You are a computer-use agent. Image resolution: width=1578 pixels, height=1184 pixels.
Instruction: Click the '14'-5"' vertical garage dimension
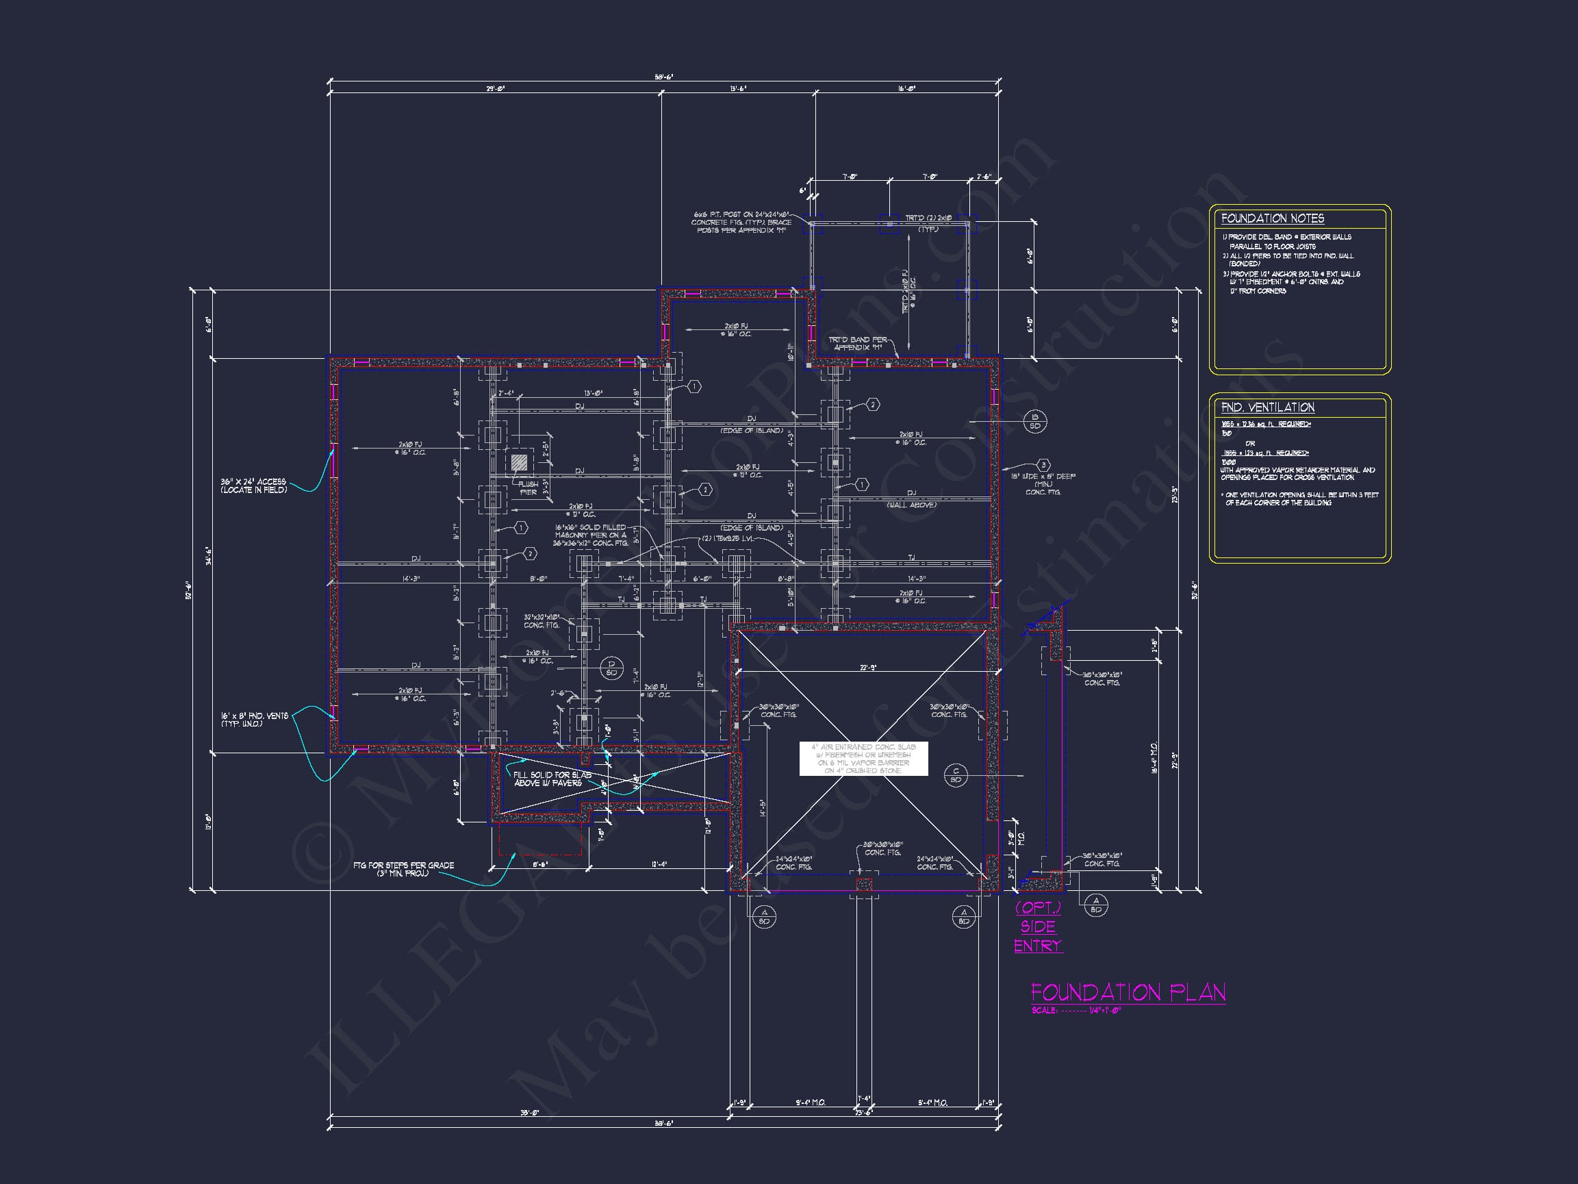[x=763, y=807]
